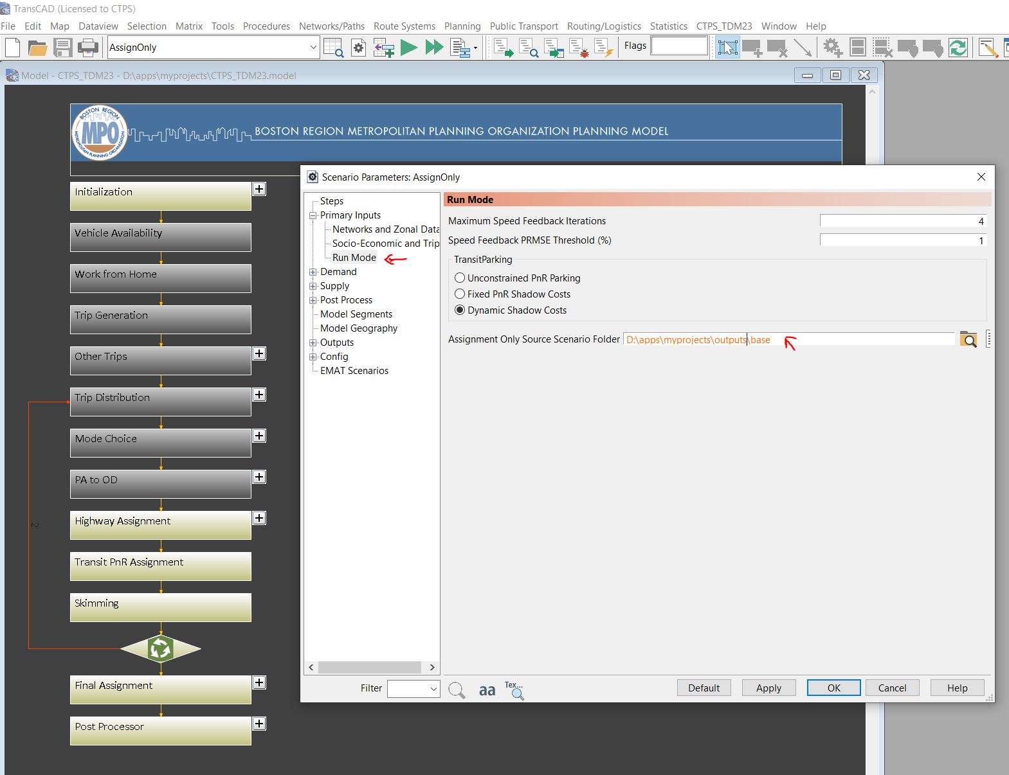Click OK in Scenario Parameters
Screen dimensions: 1009x775
tap(834, 688)
